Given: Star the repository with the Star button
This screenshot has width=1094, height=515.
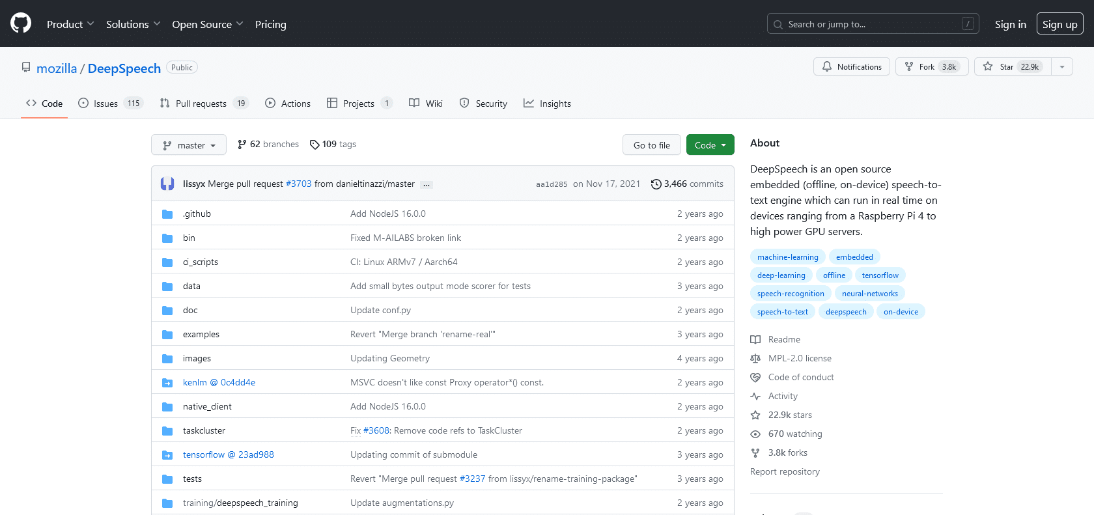Looking at the screenshot, I should pyautogui.click(x=1013, y=66).
